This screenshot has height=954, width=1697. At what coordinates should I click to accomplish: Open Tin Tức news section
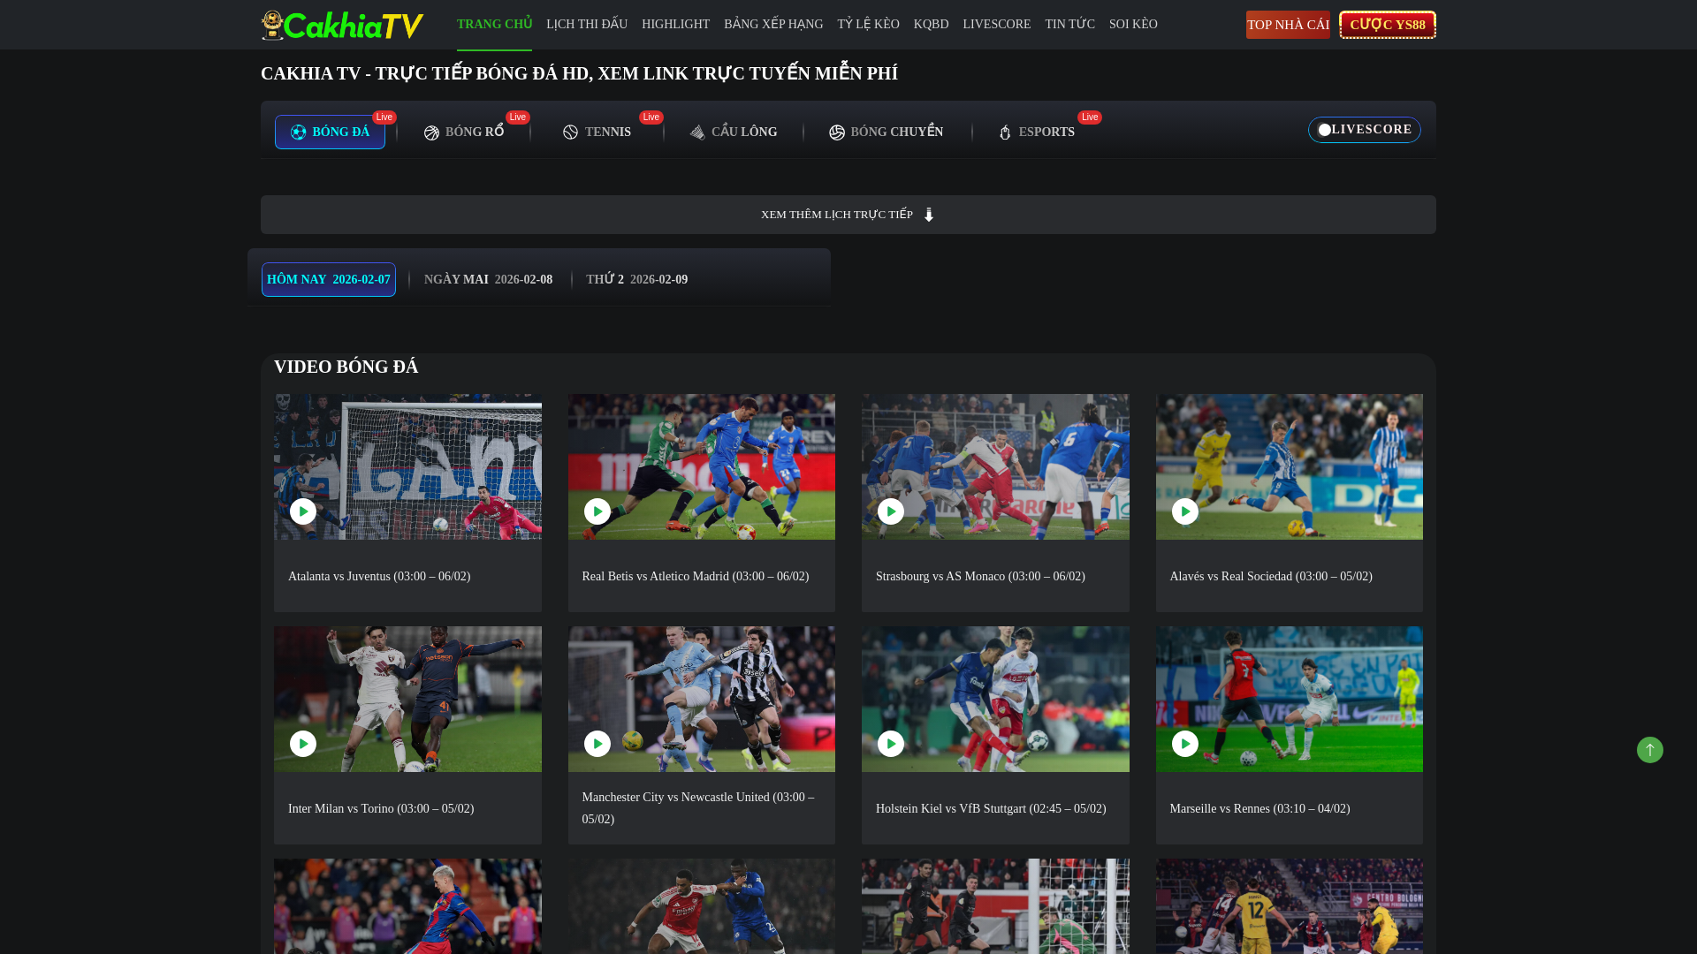tap(1069, 24)
